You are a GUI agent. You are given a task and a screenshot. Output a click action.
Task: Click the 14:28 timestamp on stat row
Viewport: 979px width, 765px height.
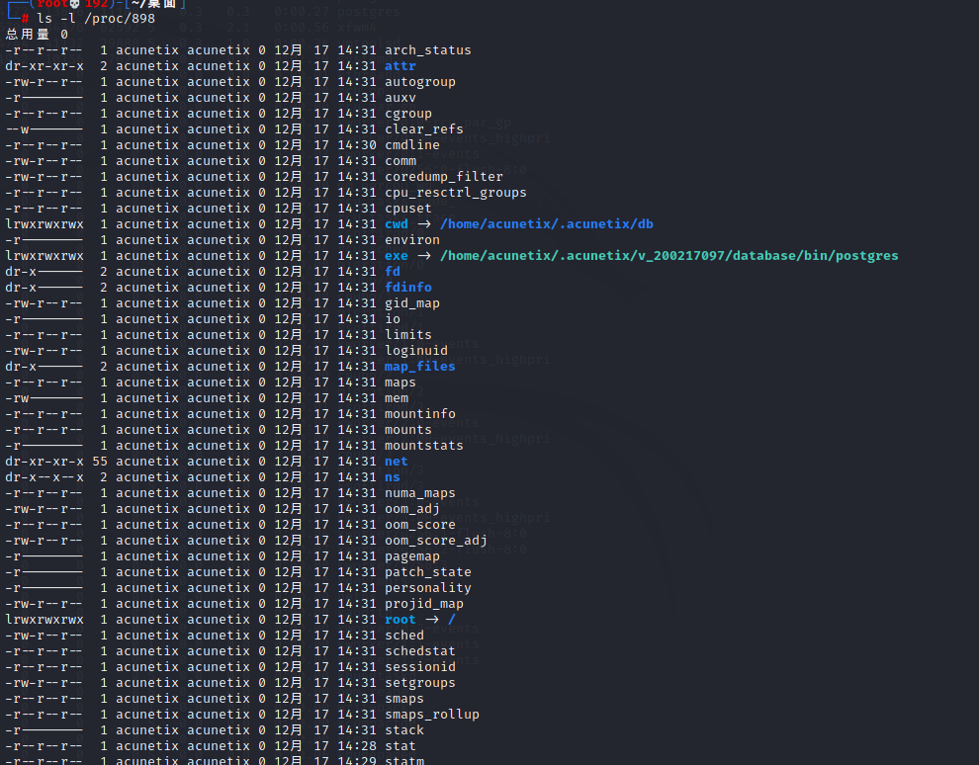(x=357, y=745)
